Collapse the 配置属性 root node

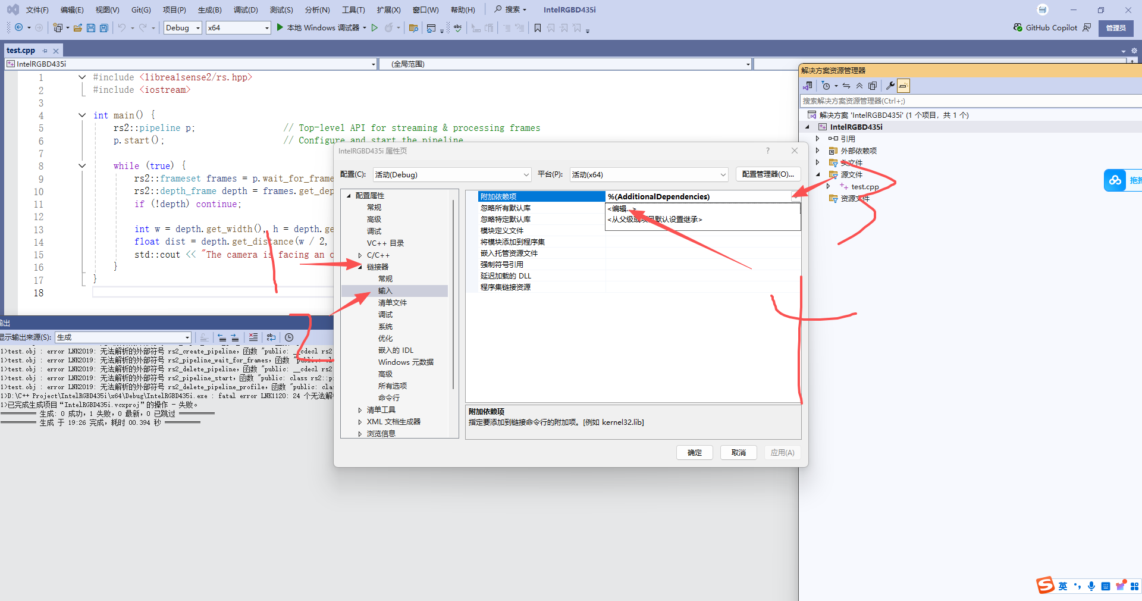click(x=349, y=196)
